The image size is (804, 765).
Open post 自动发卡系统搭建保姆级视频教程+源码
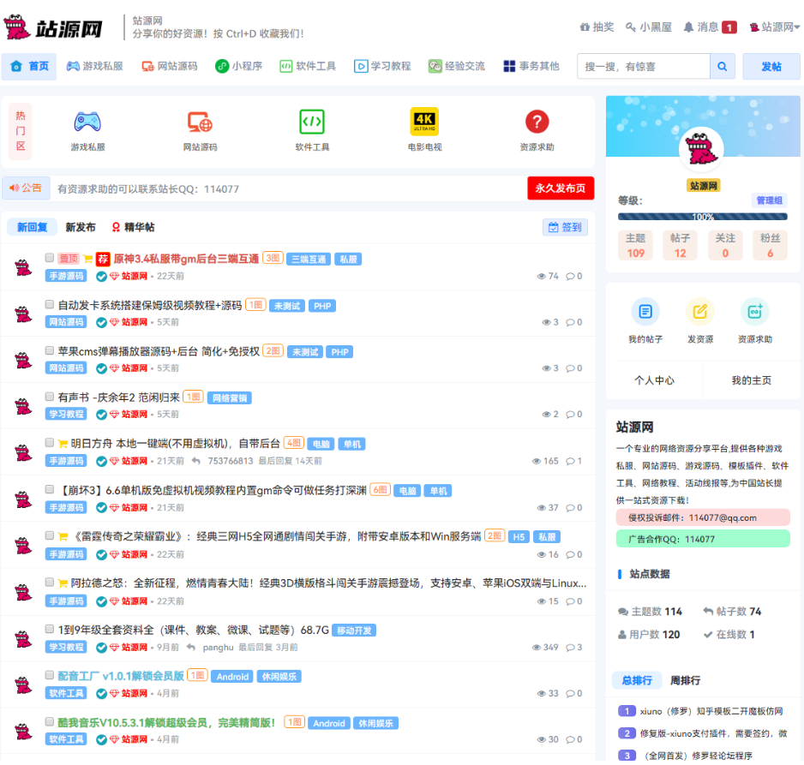click(x=150, y=305)
